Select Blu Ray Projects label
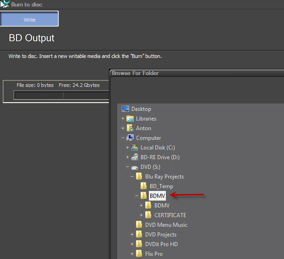The width and height of the screenshot is (284, 259). tap(165, 177)
